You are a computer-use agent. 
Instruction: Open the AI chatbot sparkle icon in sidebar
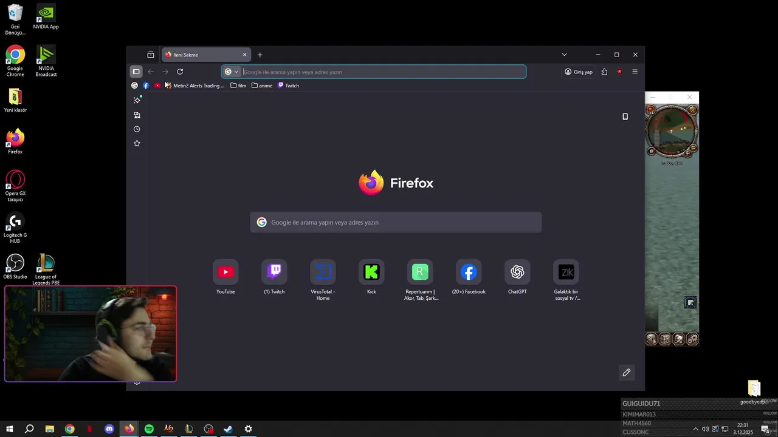pos(137,100)
